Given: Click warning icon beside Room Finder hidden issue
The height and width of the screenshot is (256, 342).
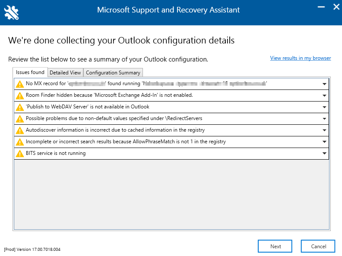Looking at the screenshot, I should click(20, 96).
